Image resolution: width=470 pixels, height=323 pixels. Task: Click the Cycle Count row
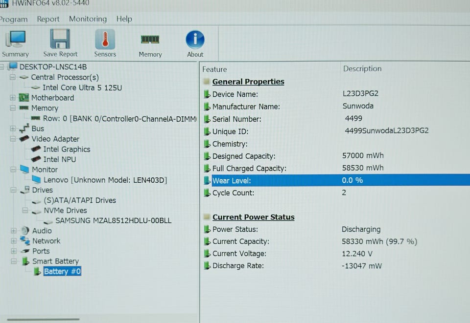(335, 193)
